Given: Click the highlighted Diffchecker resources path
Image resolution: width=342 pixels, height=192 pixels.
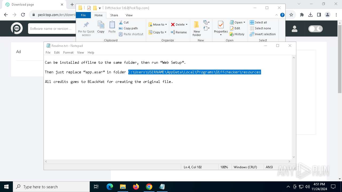Looking at the screenshot, I should (195, 72).
